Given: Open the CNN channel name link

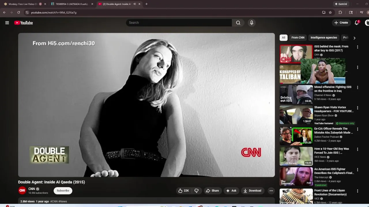Looking at the screenshot, I should (31, 189).
